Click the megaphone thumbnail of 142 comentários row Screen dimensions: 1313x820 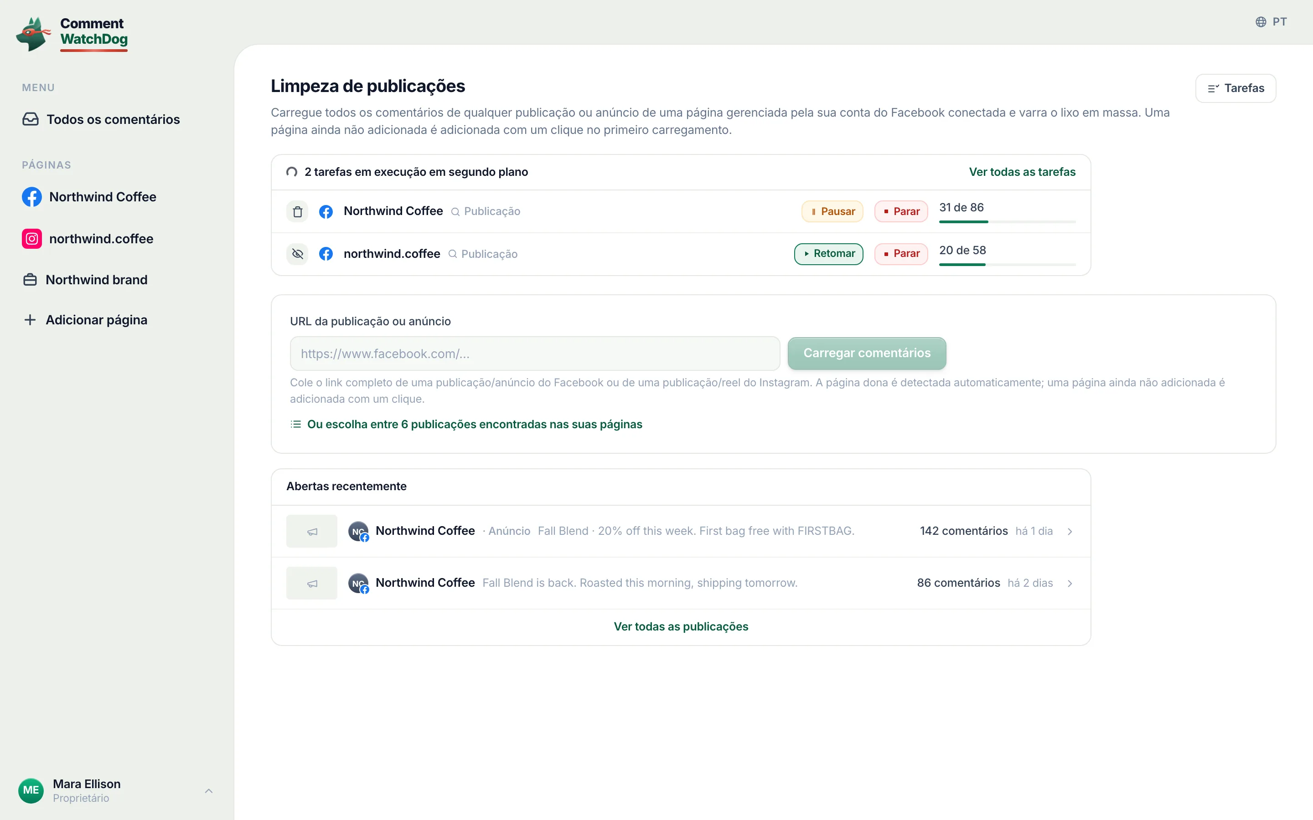[312, 532]
